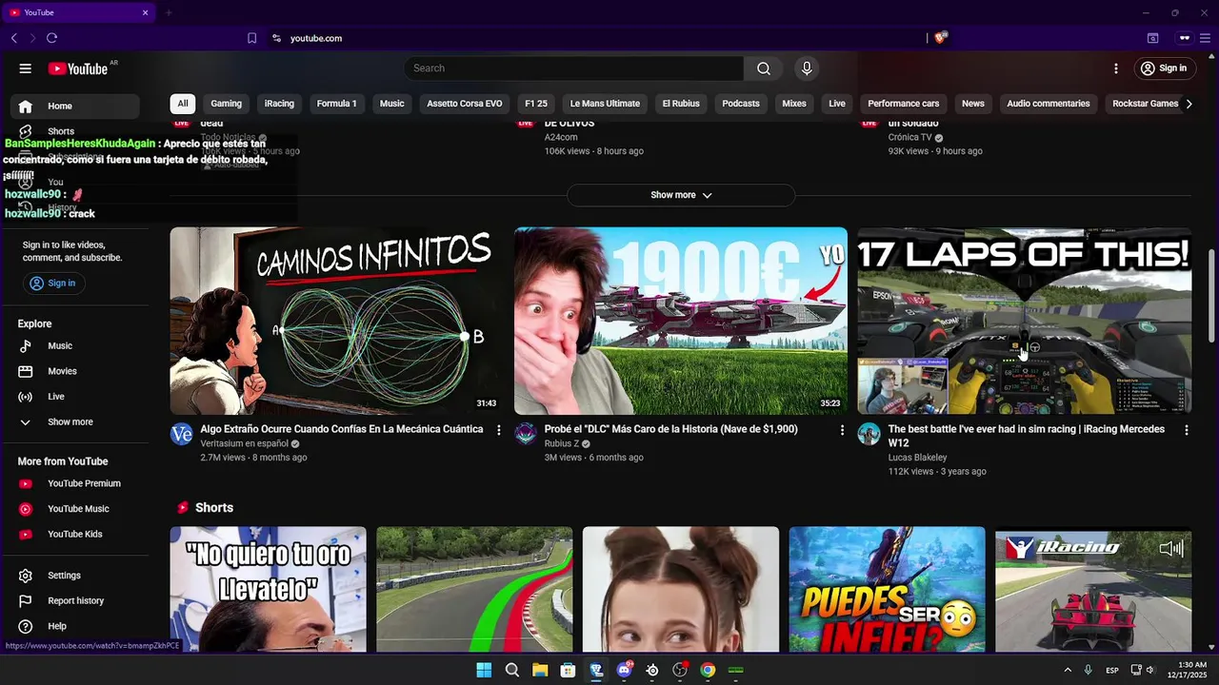Select the Formula 1 category chip
Image resolution: width=1219 pixels, height=685 pixels.
[x=337, y=104]
